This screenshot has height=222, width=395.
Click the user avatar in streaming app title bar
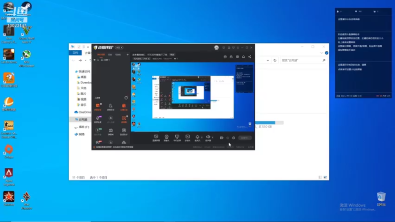[x=216, y=47]
